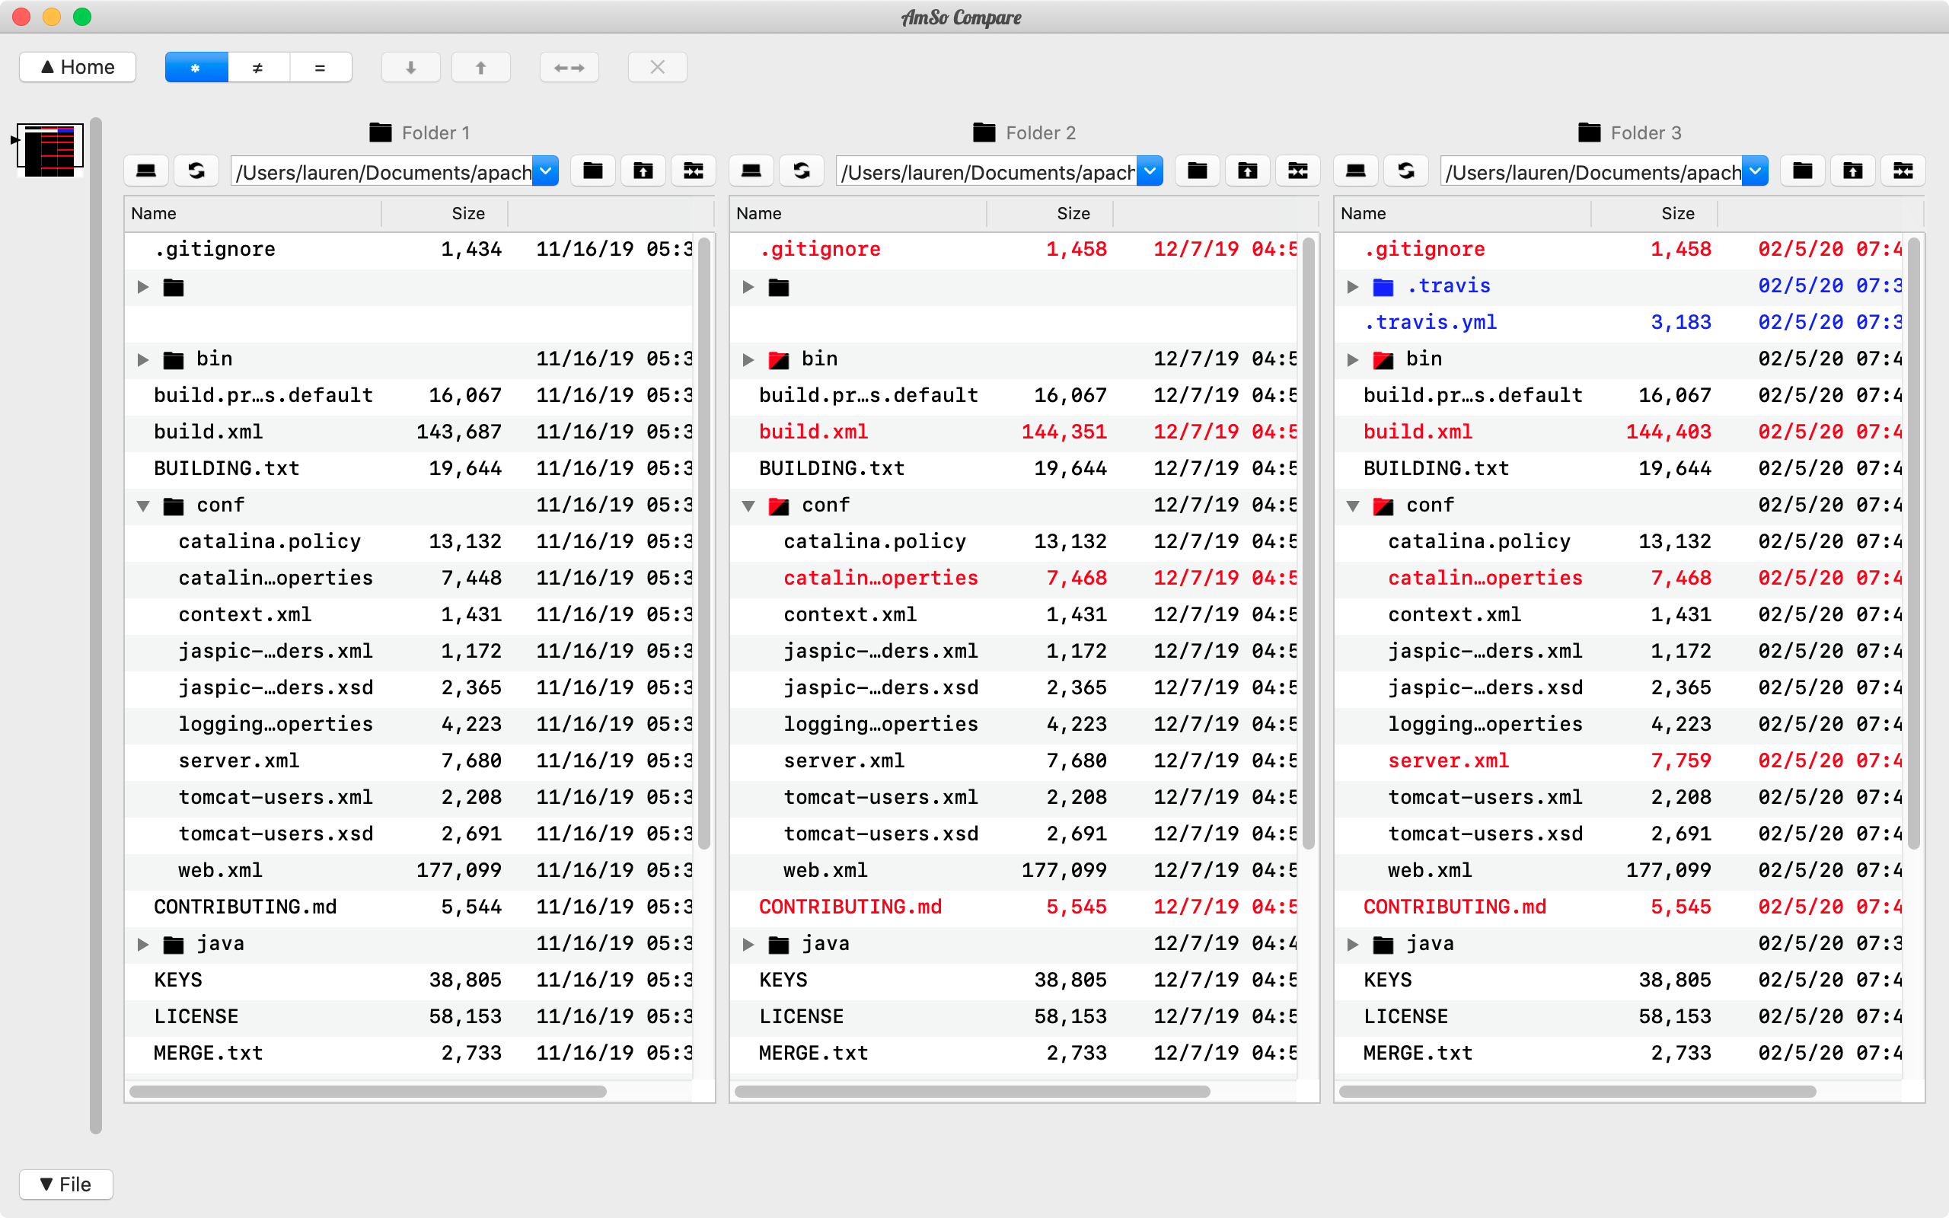Click the Folder 2 header folder icon

(x=984, y=132)
